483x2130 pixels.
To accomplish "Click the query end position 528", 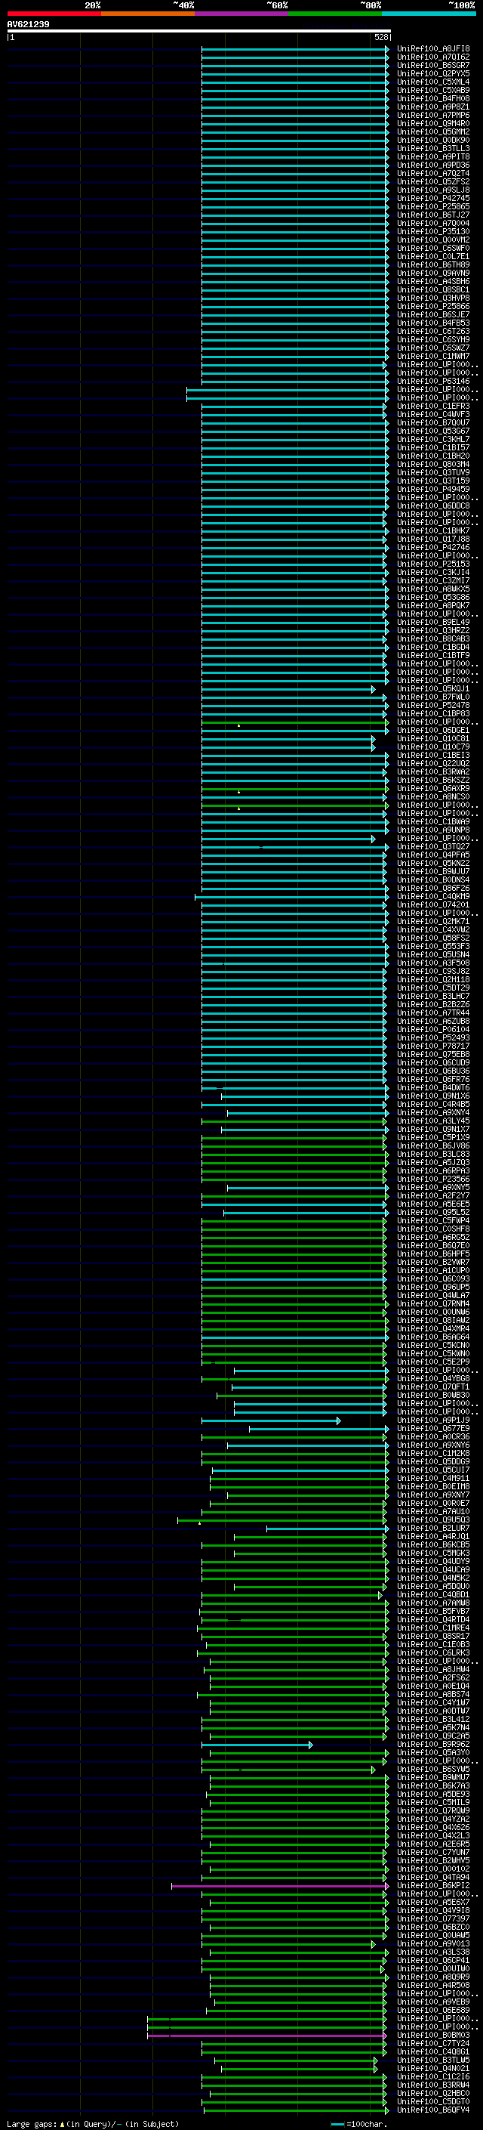I will tap(380, 37).
